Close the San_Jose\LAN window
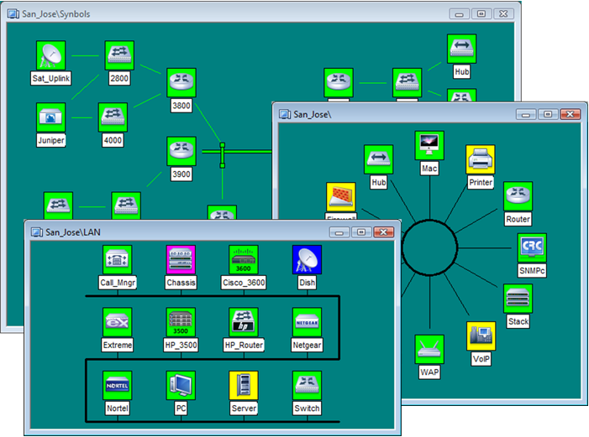 [383, 232]
